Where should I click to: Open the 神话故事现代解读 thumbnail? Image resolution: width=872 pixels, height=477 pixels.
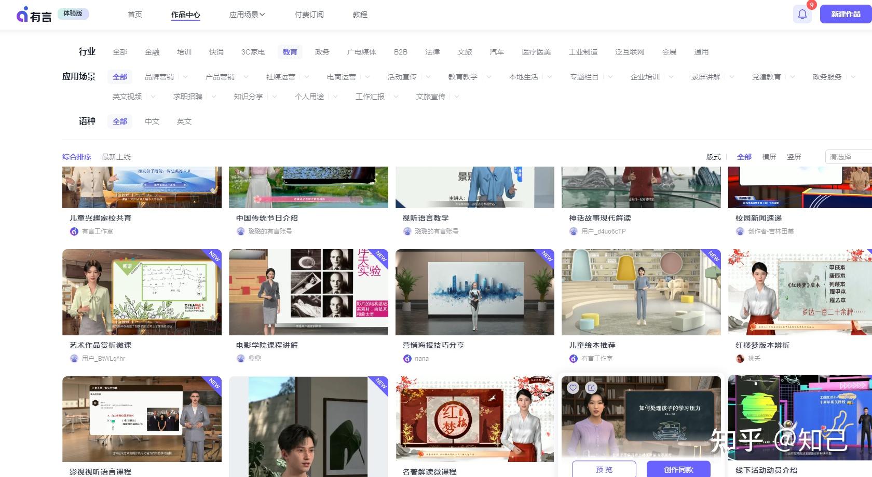click(x=641, y=187)
